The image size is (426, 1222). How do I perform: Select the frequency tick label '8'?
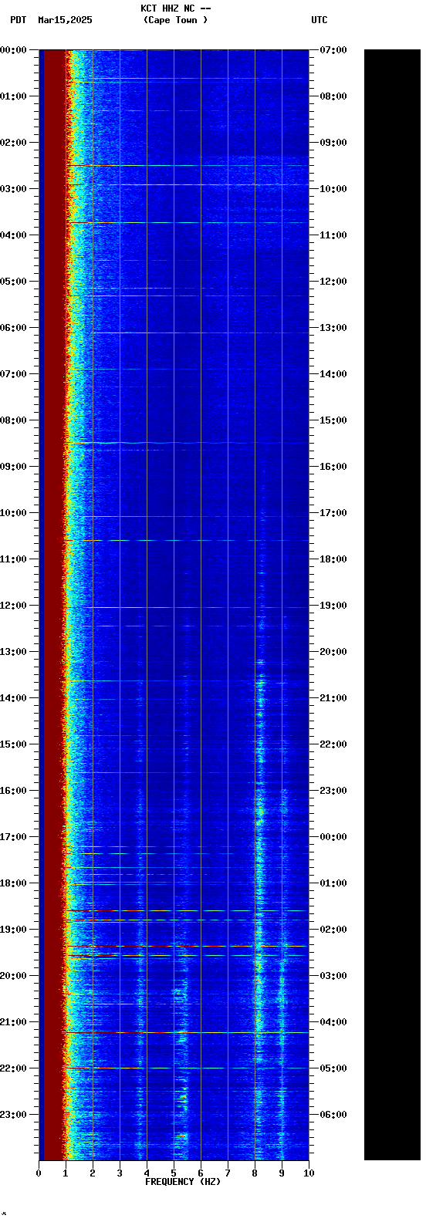(255, 1173)
